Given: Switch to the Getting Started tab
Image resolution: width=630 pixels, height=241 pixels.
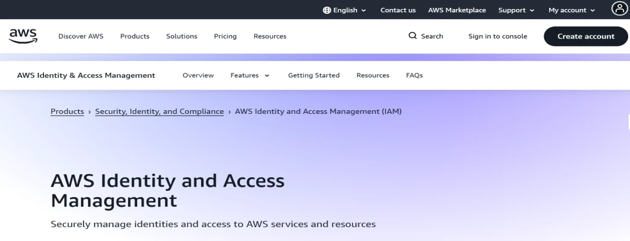Looking at the screenshot, I should (x=314, y=75).
